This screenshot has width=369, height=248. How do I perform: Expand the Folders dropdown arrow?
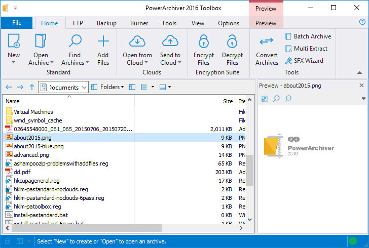122,87
